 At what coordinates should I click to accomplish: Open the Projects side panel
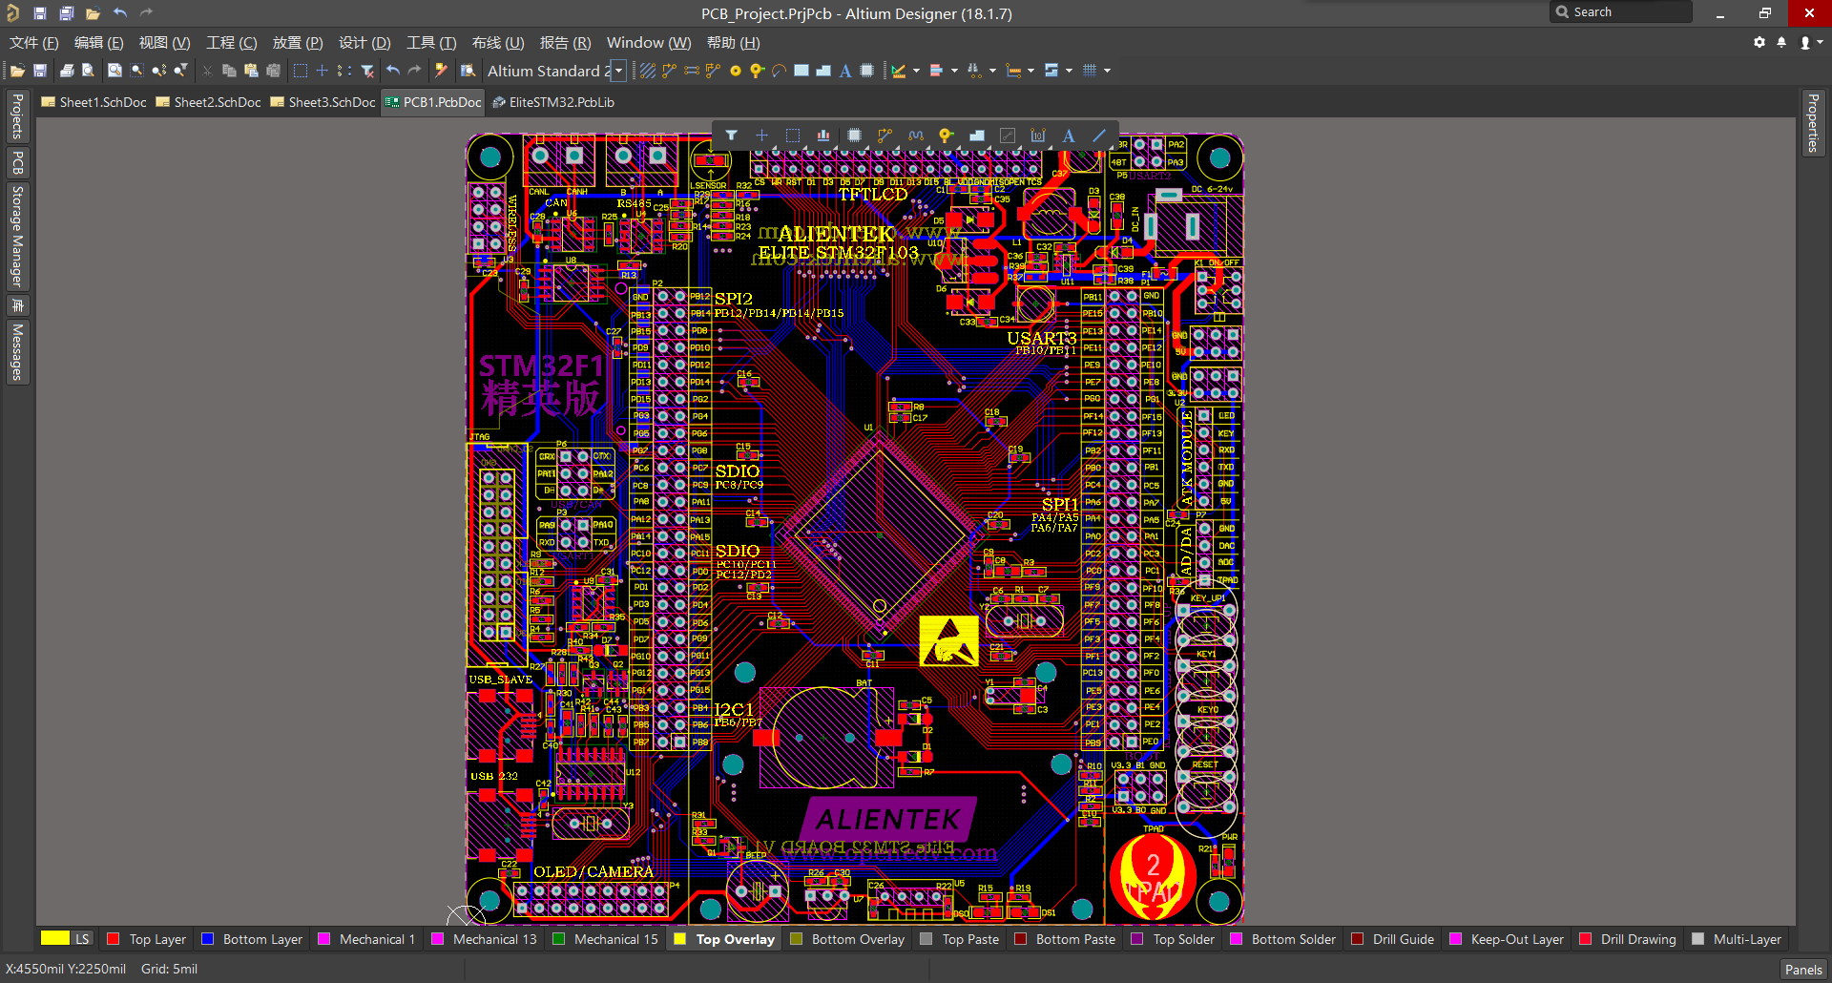(17, 116)
